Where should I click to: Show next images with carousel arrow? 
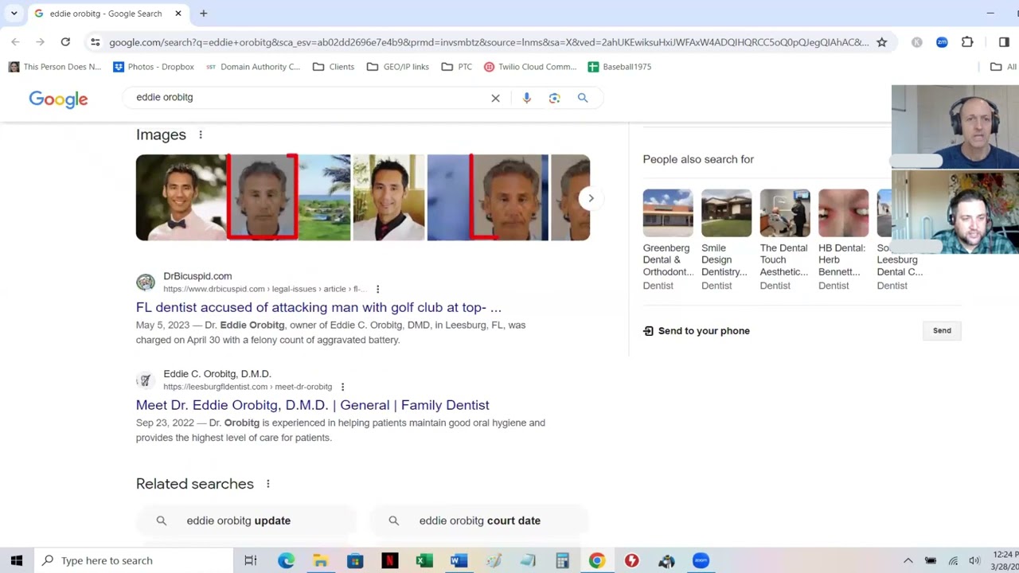tap(591, 198)
